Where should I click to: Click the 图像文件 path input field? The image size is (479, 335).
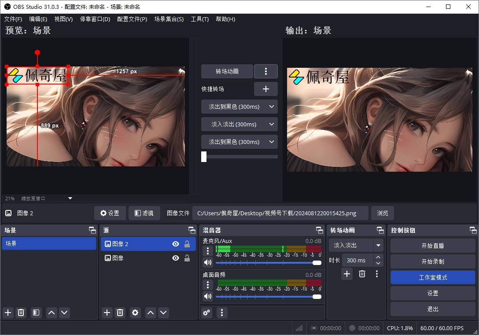(280, 213)
